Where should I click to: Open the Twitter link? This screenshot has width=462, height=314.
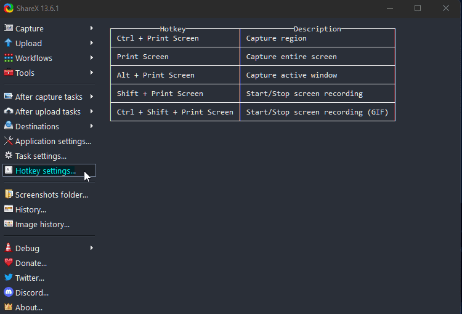click(49, 278)
